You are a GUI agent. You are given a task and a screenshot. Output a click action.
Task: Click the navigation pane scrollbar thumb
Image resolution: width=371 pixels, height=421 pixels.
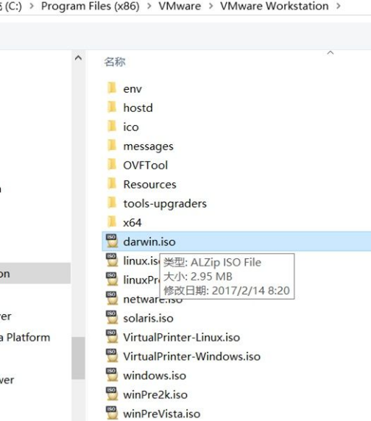click(x=78, y=358)
